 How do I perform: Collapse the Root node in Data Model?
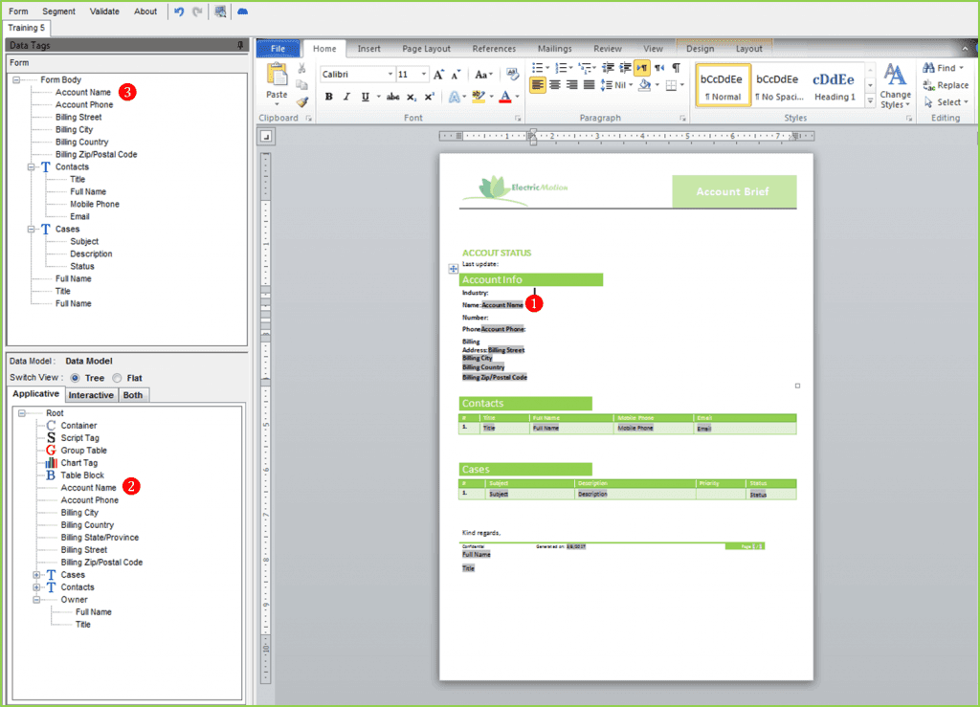(22, 413)
